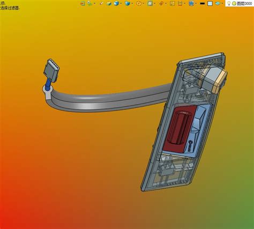Viewport: 254px width, 229px height.
Task: Expand dropdown beside the blue globe icon
Action: pos(196,3)
